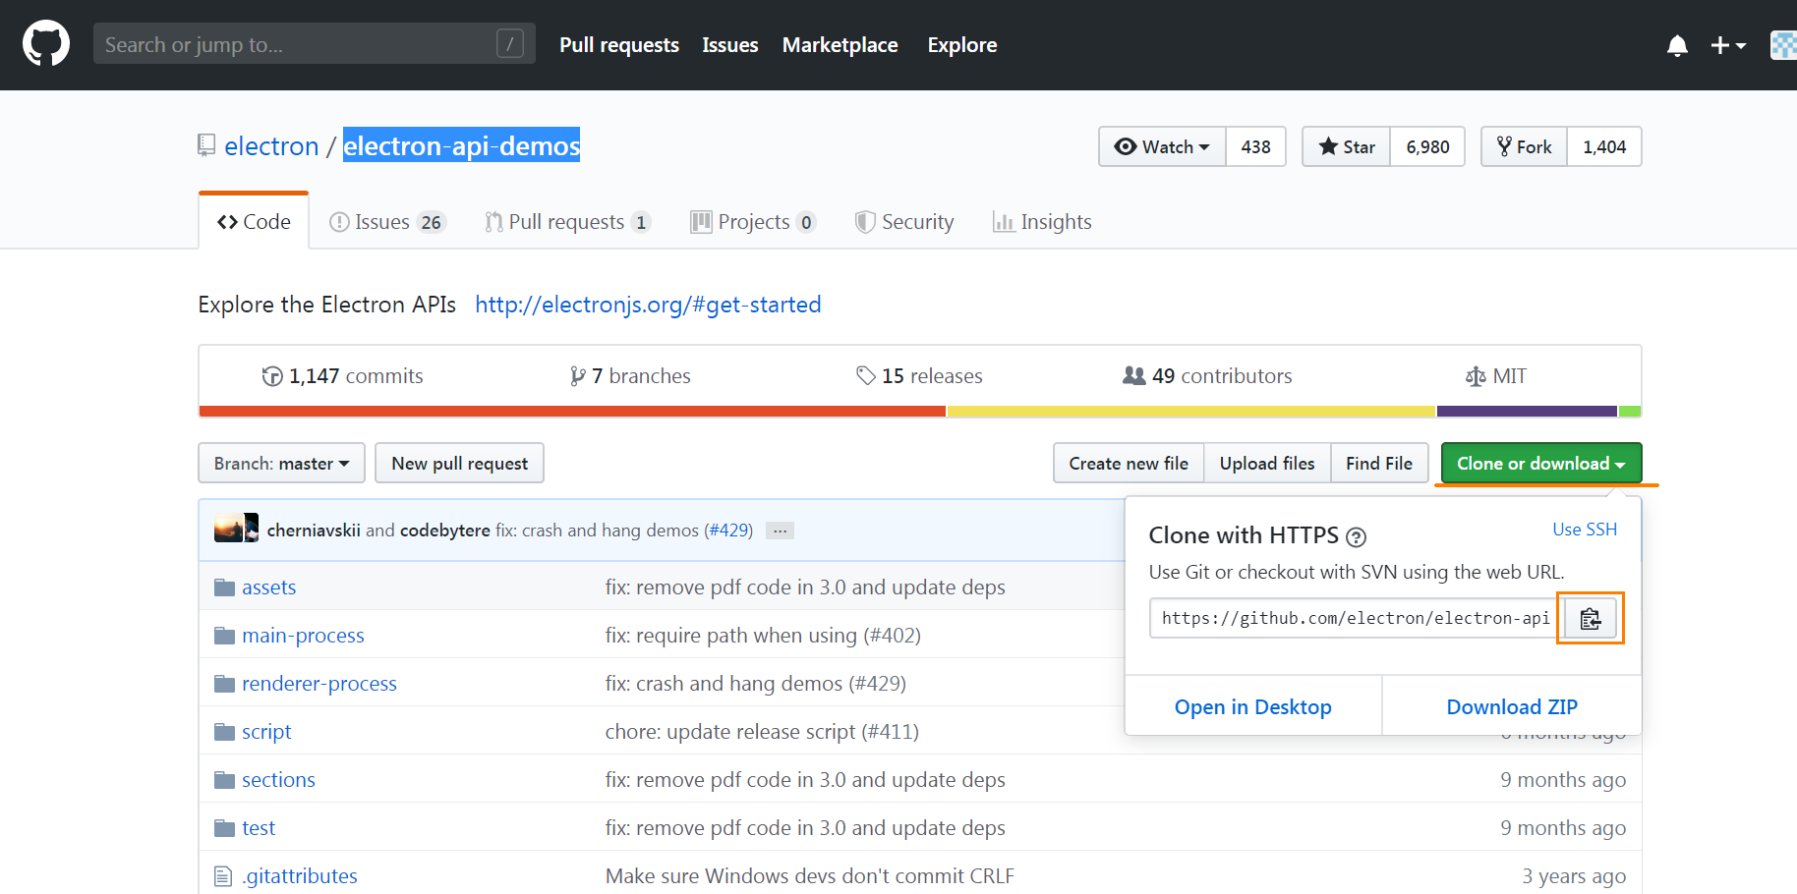Image resolution: width=1797 pixels, height=894 pixels.
Task: View 1,404 forks count
Action: coord(1604,146)
